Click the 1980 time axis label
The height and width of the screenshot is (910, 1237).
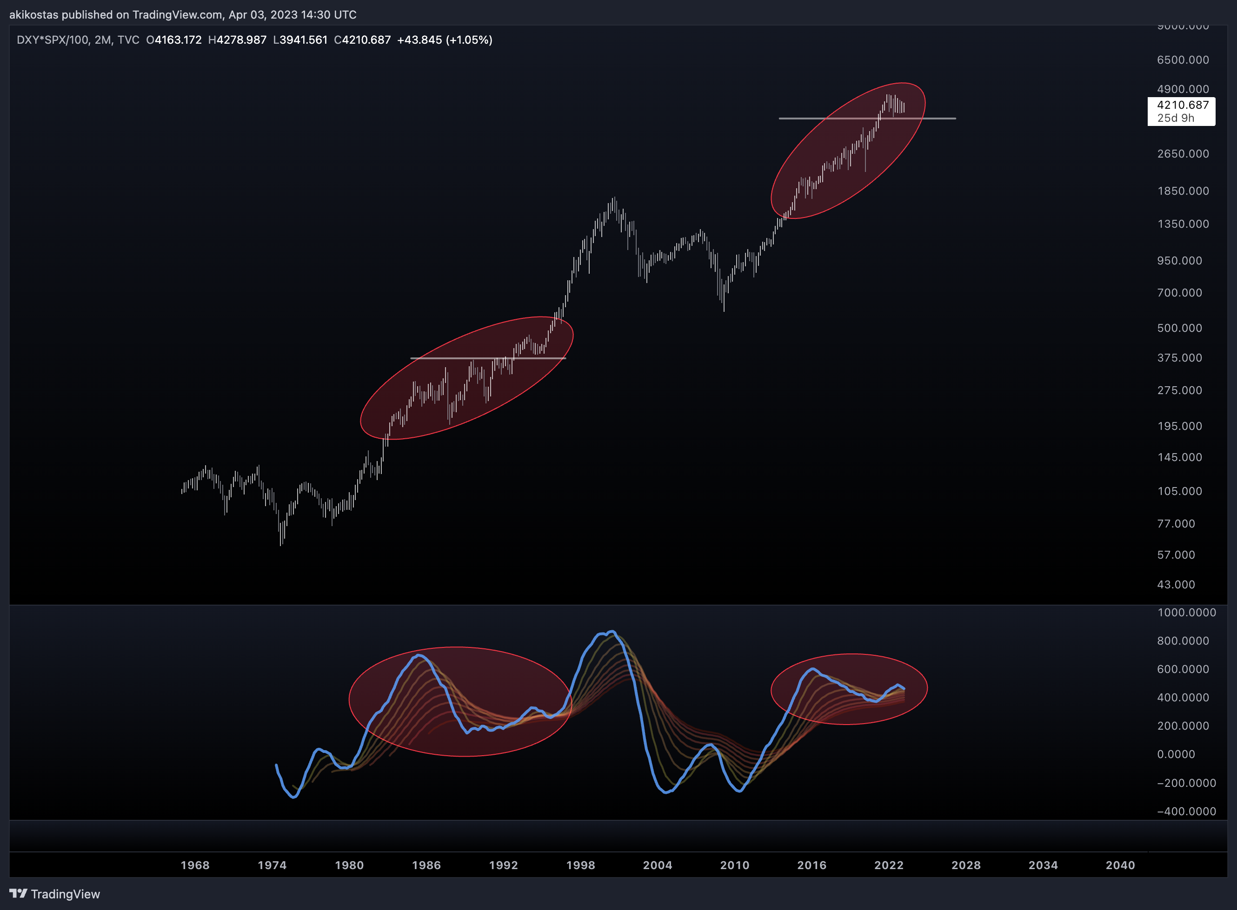click(350, 865)
